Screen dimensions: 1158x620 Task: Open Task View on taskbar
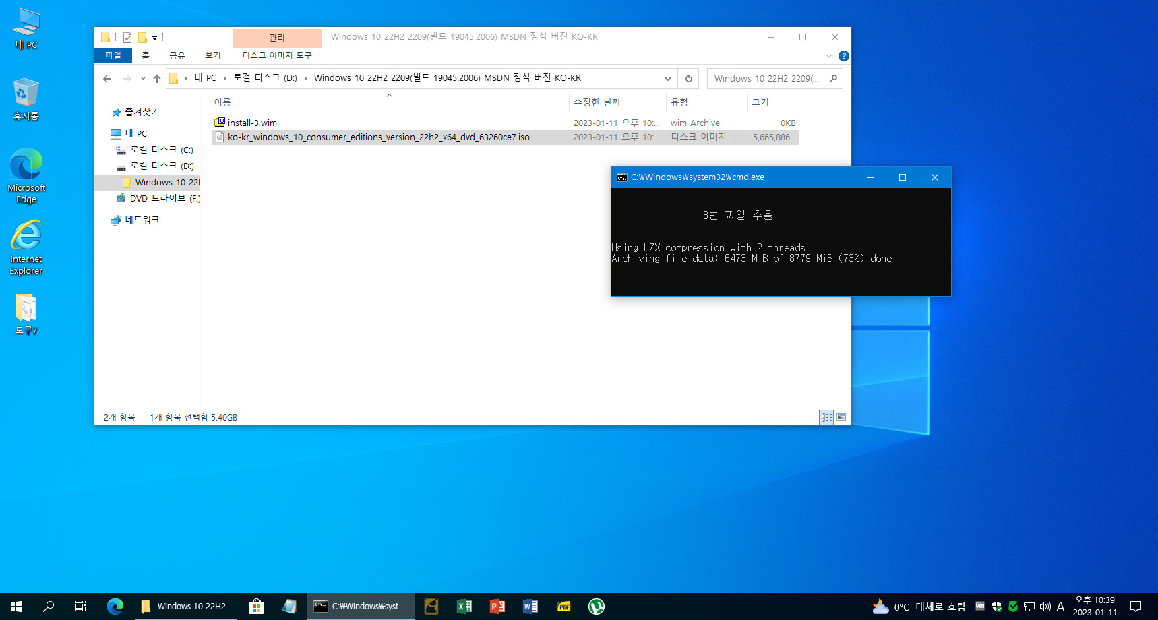tap(81, 607)
